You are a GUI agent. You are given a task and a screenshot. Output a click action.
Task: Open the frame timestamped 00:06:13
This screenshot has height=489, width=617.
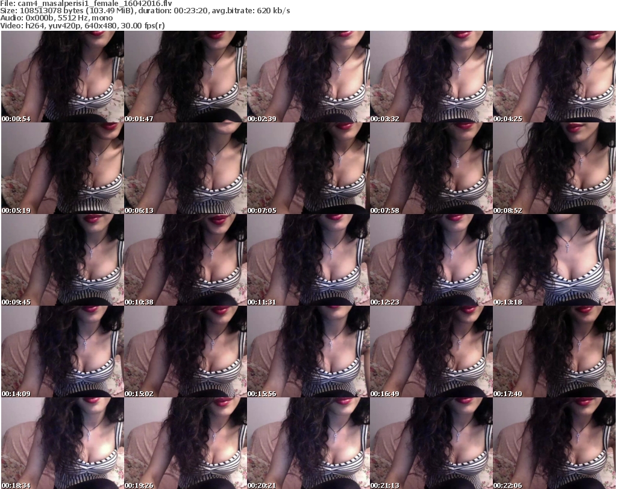[x=186, y=168]
